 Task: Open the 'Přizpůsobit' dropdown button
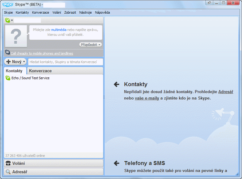(x=90, y=45)
